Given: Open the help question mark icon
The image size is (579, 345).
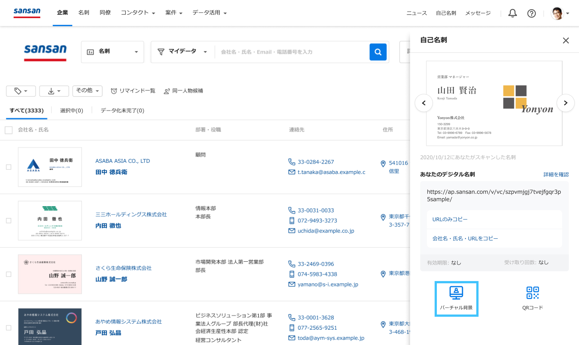Looking at the screenshot, I should point(531,13).
